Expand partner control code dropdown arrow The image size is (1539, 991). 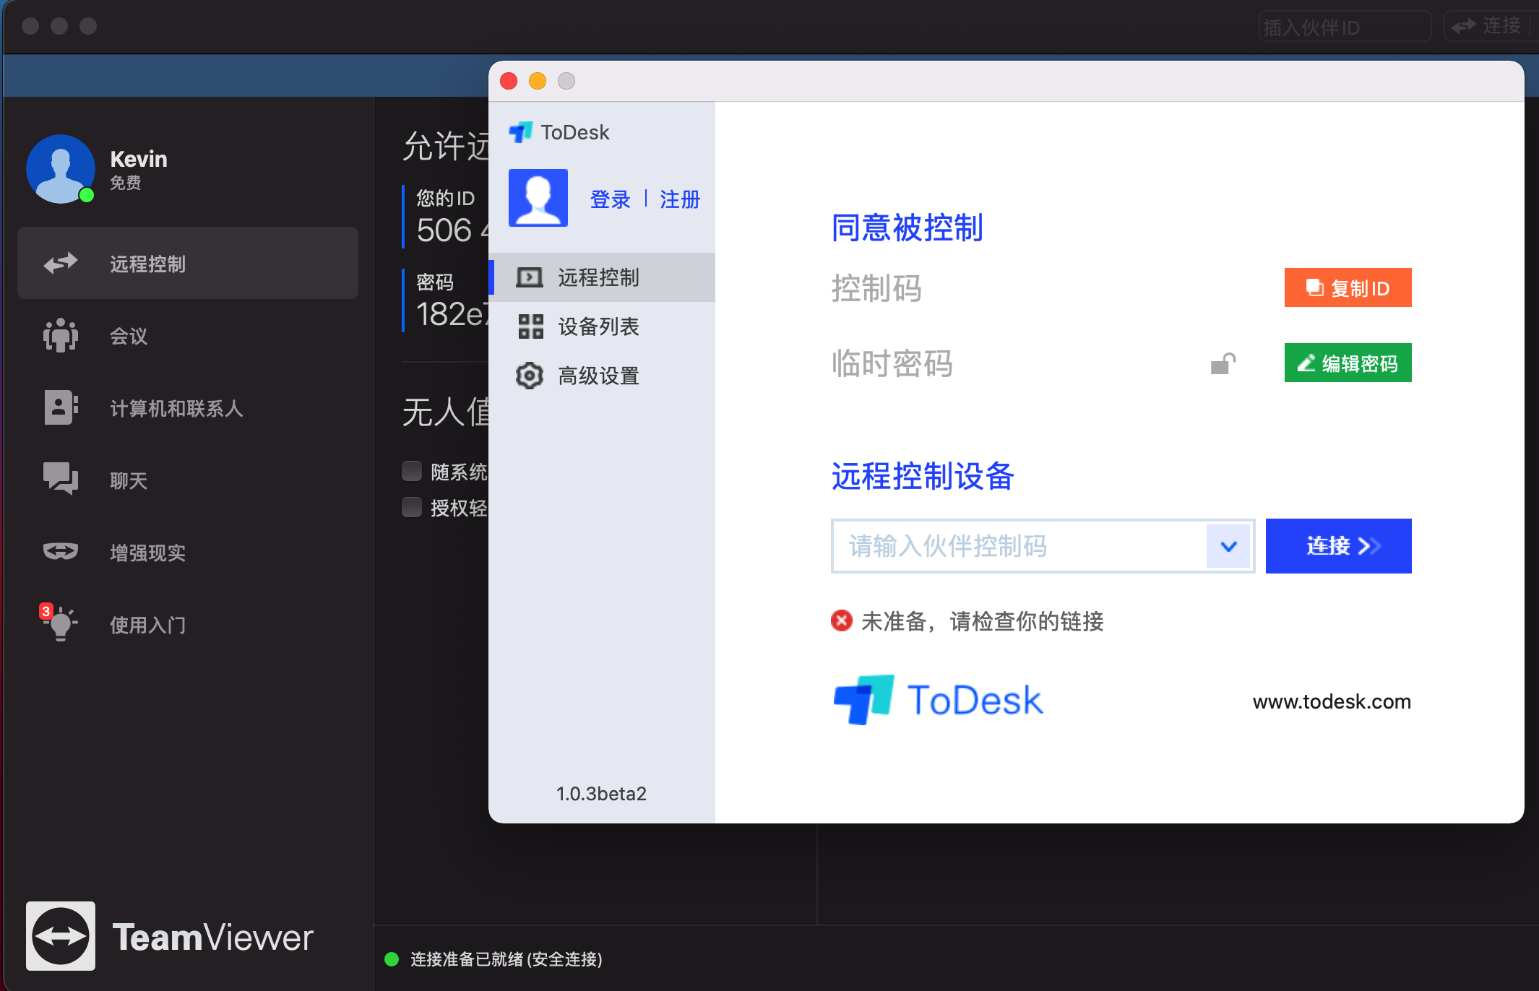click(1229, 546)
